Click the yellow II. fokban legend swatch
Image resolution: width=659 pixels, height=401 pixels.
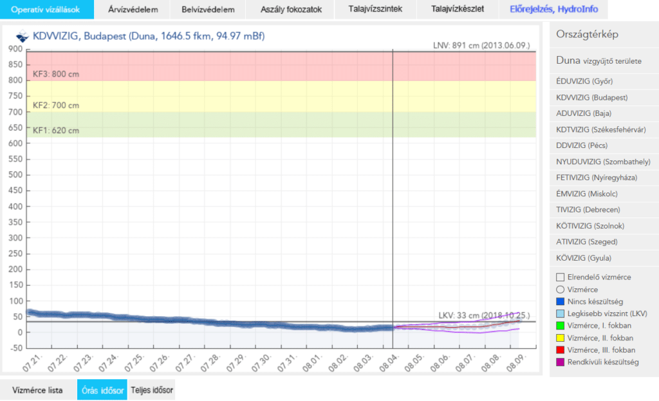(x=561, y=338)
